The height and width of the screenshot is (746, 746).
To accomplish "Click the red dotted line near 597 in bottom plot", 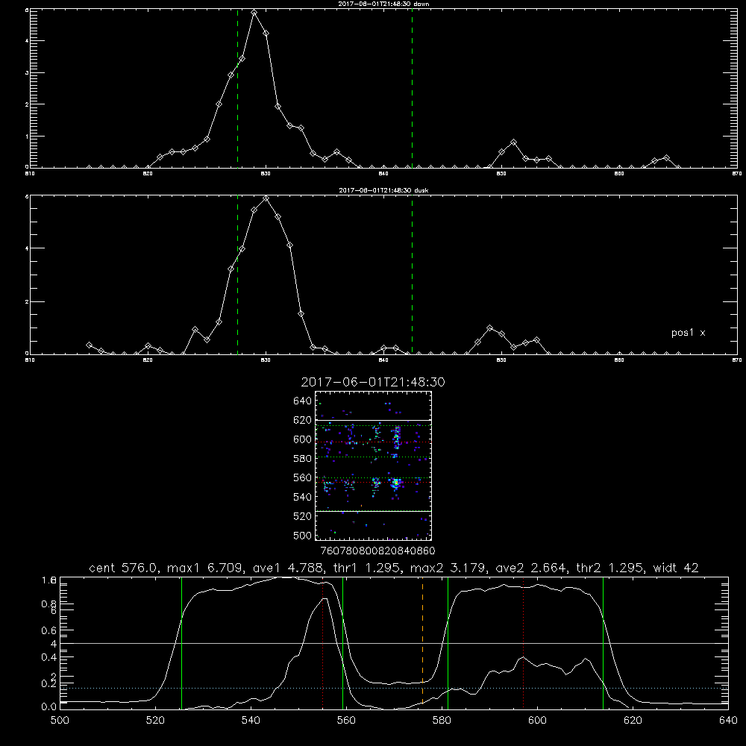I will click(x=524, y=643).
